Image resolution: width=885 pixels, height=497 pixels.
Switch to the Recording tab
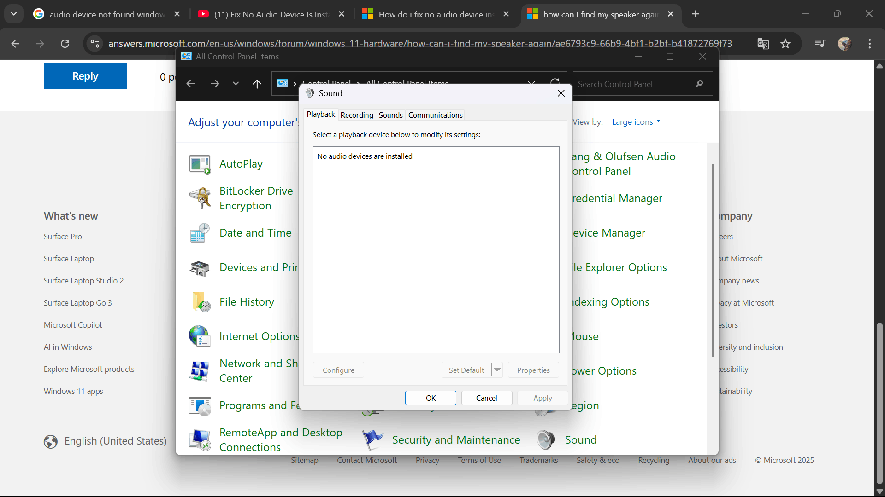coord(356,115)
